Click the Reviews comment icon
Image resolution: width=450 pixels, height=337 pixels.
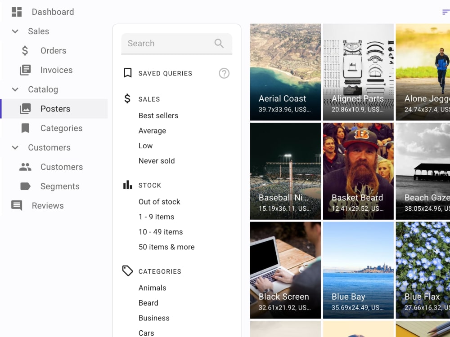[17, 205]
